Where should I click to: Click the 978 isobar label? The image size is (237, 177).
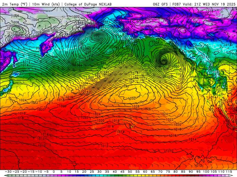(78, 62)
